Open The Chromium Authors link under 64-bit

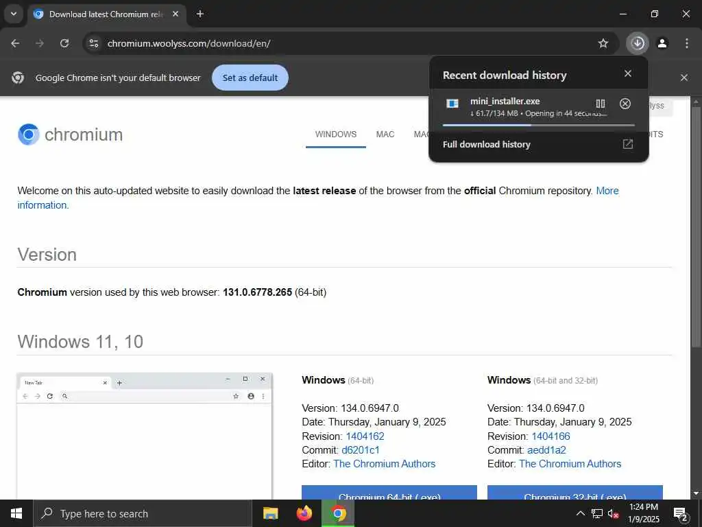(x=384, y=464)
